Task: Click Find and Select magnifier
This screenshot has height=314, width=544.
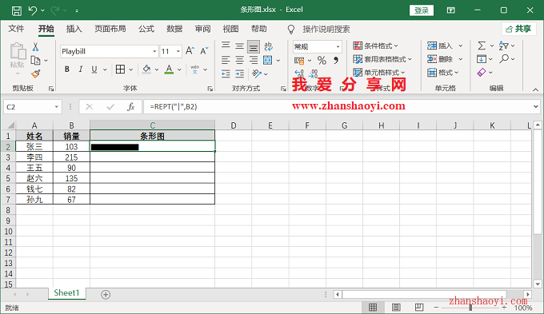Action: pos(504,59)
